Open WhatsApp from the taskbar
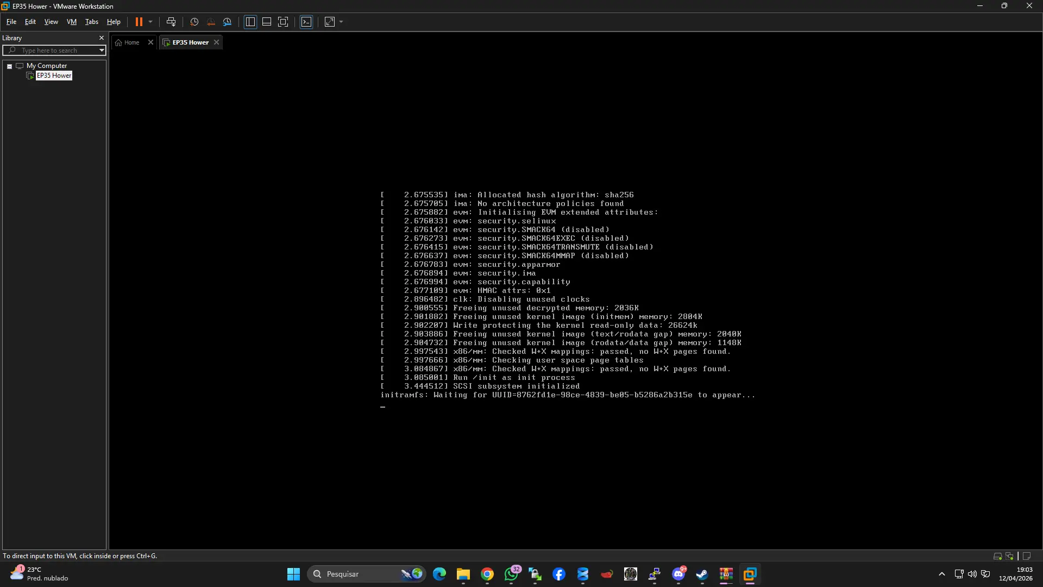This screenshot has width=1043, height=587. [511, 574]
